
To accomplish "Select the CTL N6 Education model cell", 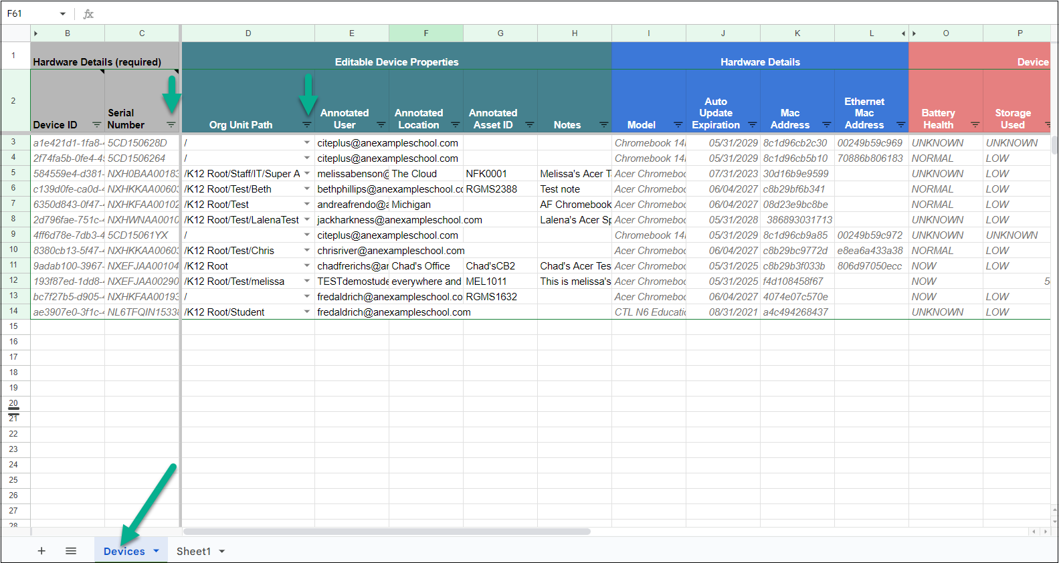I will click(x=649, y=312).
